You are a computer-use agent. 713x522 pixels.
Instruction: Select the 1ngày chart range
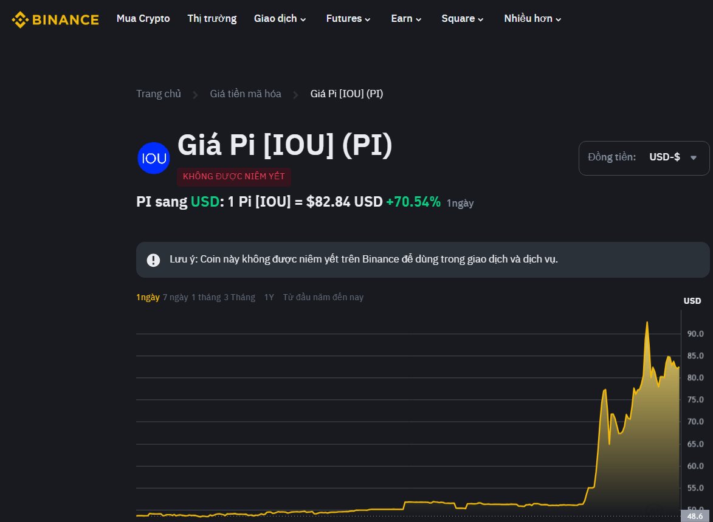(148, 297)
